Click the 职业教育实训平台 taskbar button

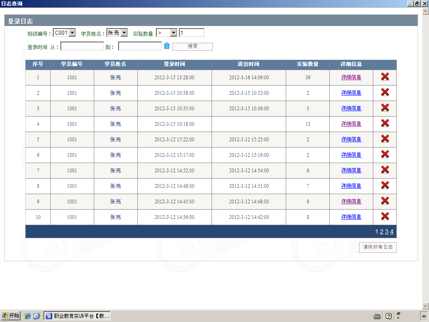77,316
